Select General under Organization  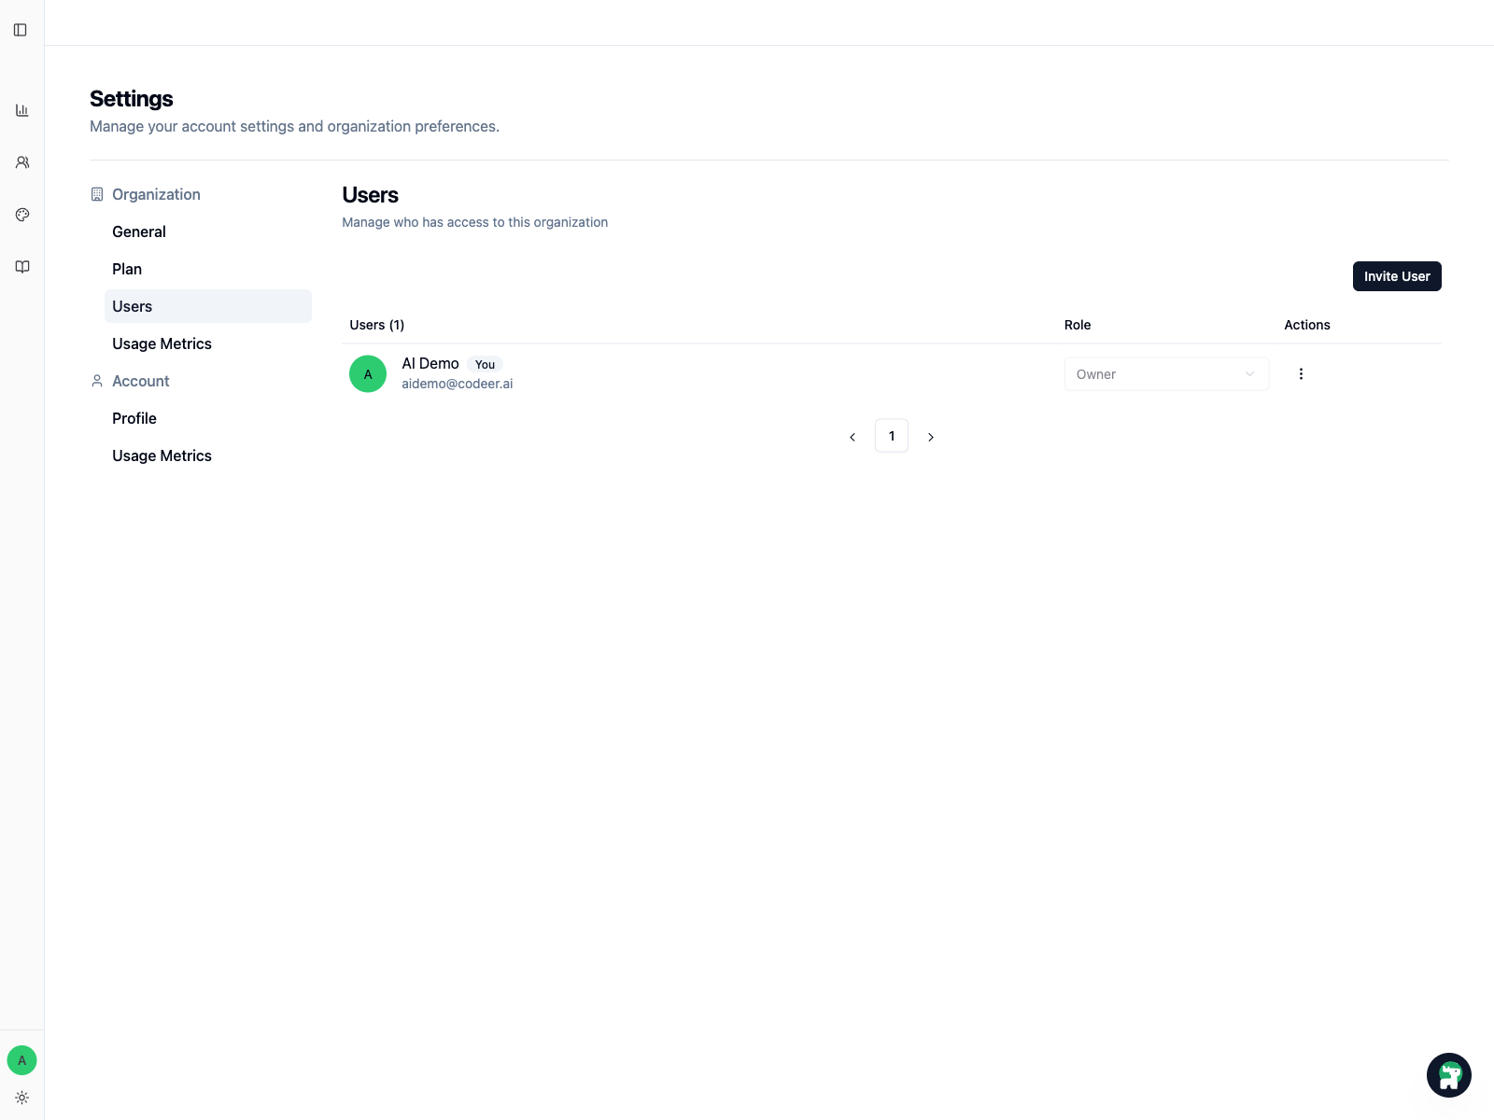(x=138, y=231)
